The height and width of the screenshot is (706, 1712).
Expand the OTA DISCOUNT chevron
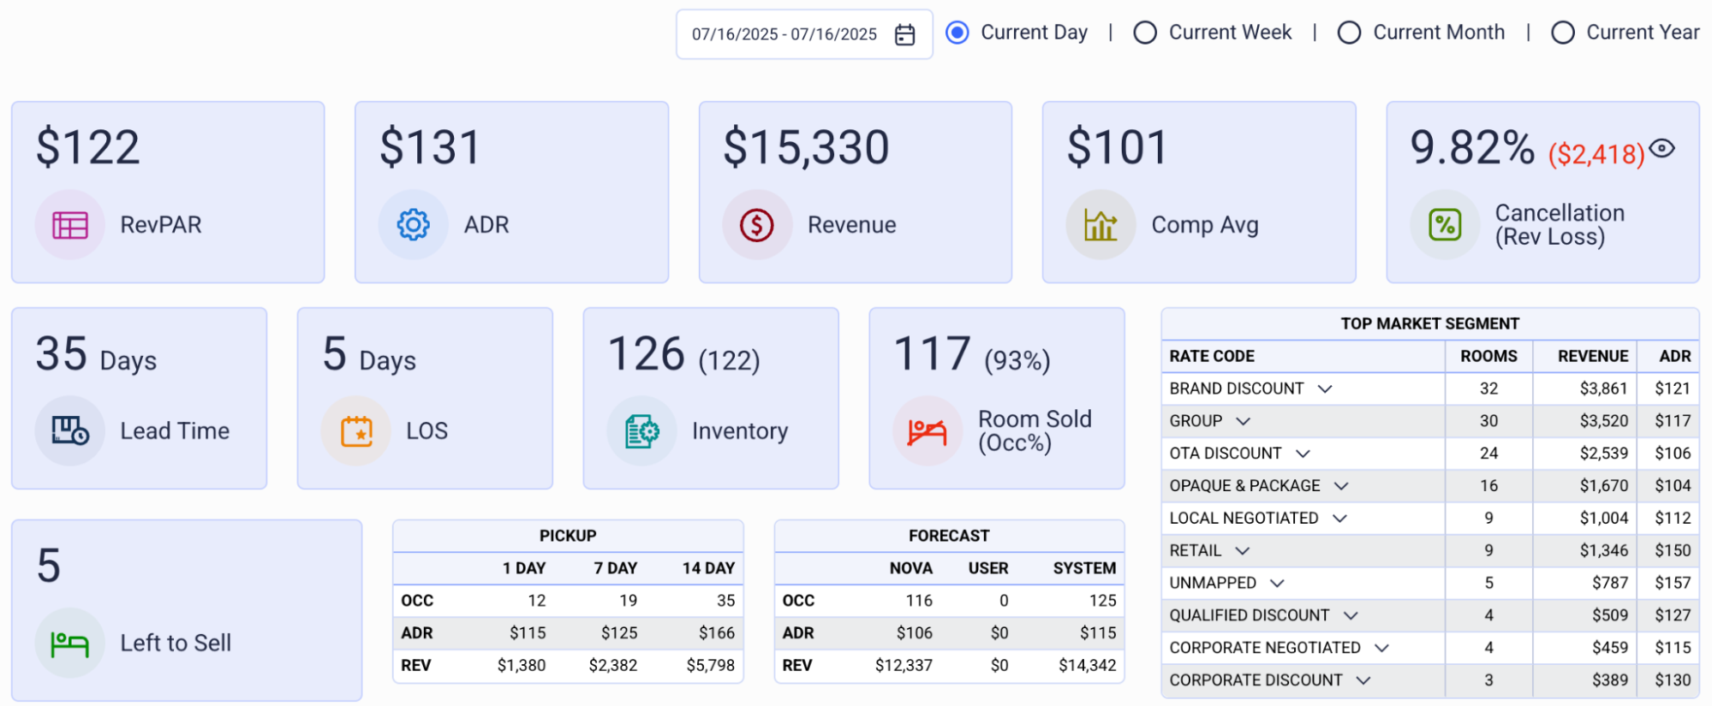(1303, 454)
